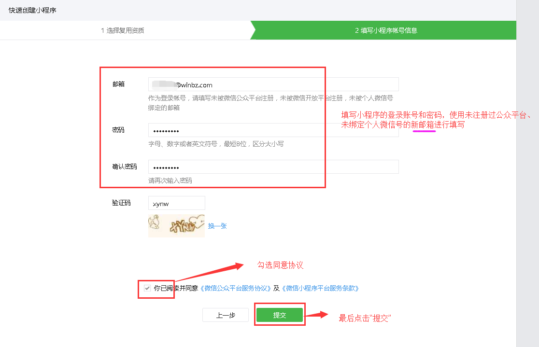Screen dimensions: 539x347
Task: Focus the 密码 password input box
Action: click(273, 131)
